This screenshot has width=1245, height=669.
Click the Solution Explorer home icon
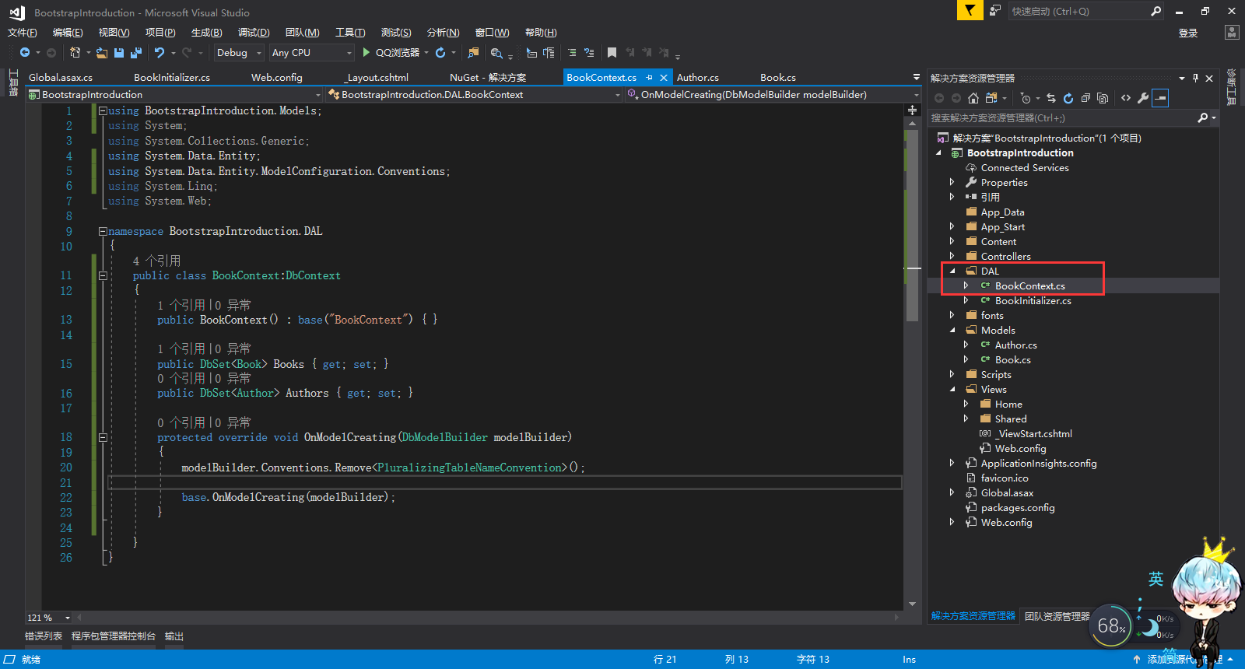point(973,98)
